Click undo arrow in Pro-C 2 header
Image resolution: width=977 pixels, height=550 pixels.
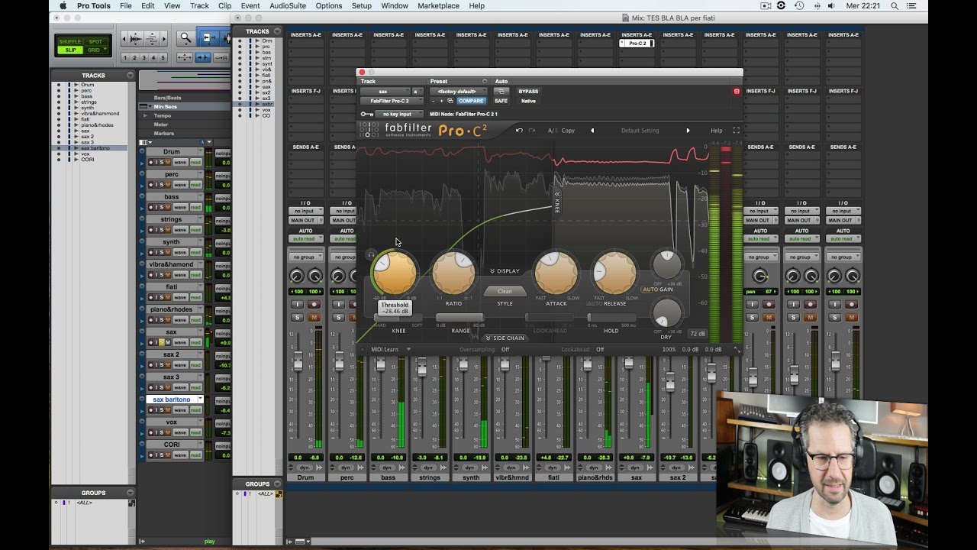[519, 130]
